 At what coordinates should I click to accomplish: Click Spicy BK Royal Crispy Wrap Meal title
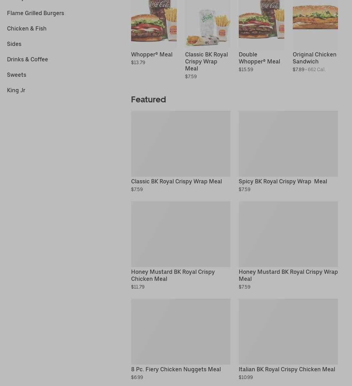tap(283, 181)
